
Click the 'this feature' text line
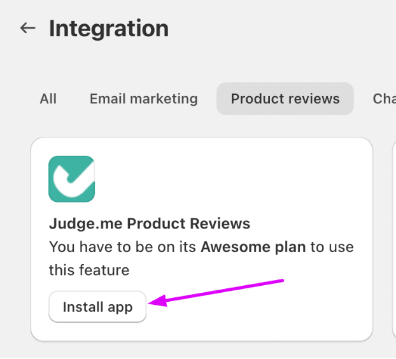(x=89, y=270)
